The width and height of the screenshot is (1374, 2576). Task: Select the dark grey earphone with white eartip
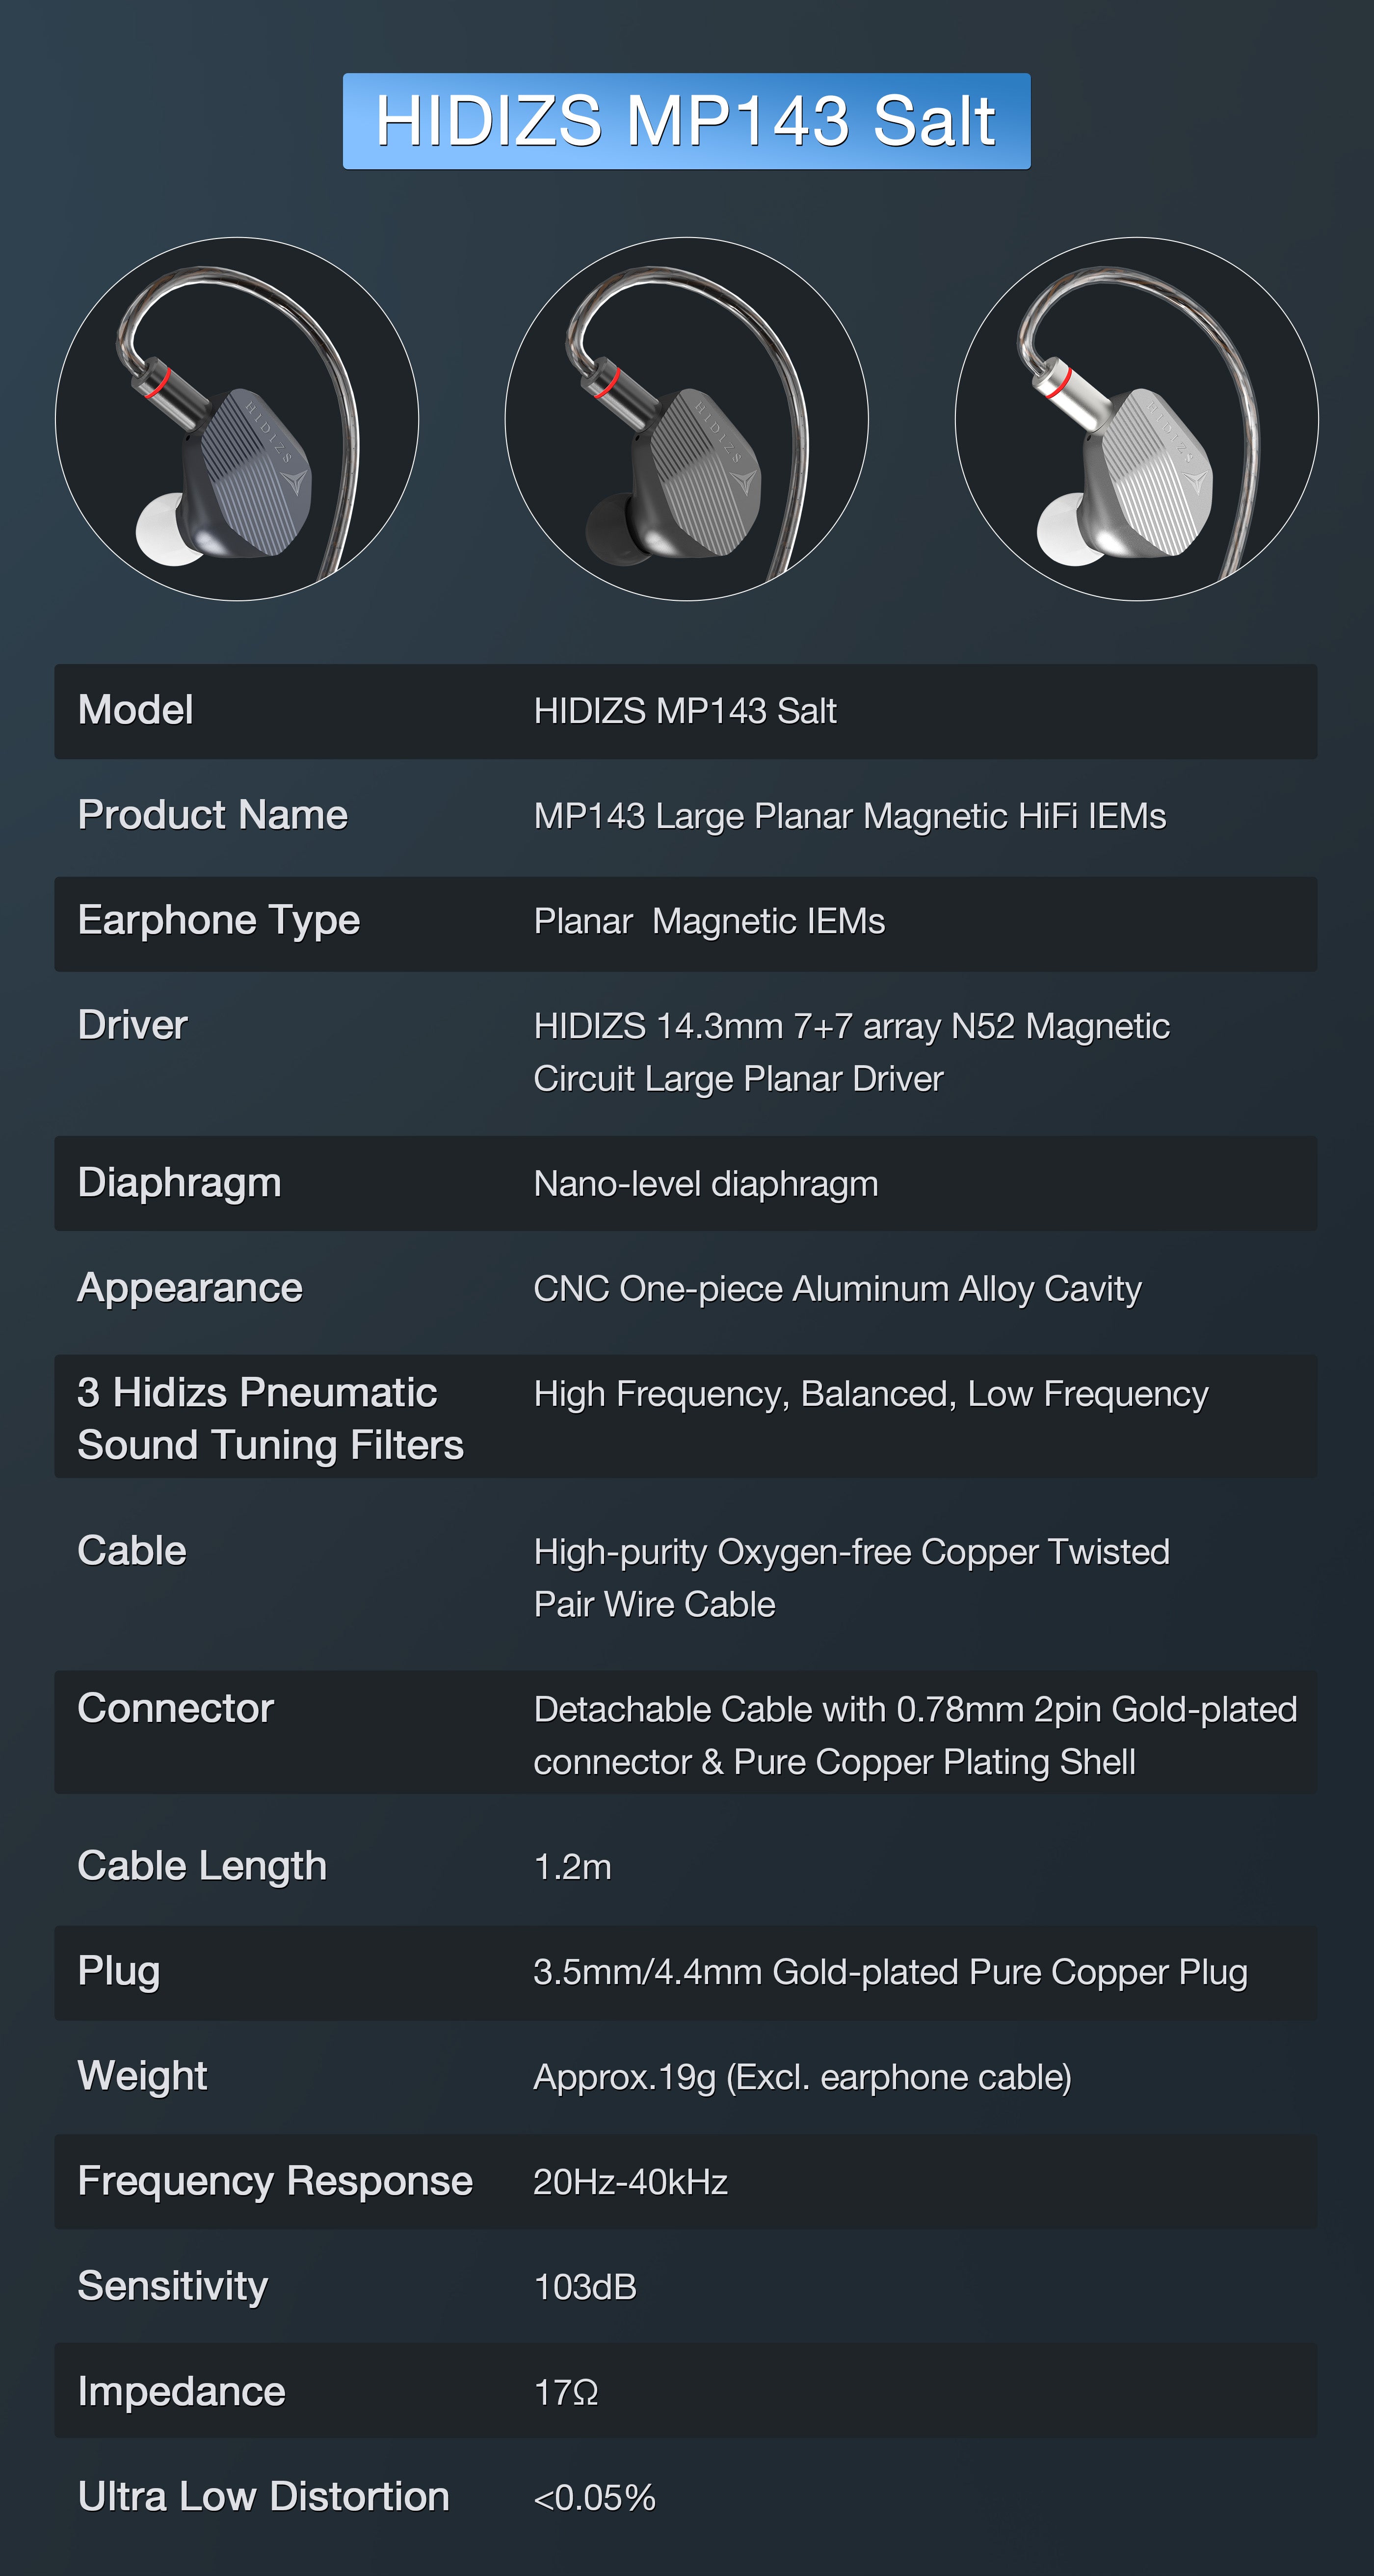coord(237,419)
